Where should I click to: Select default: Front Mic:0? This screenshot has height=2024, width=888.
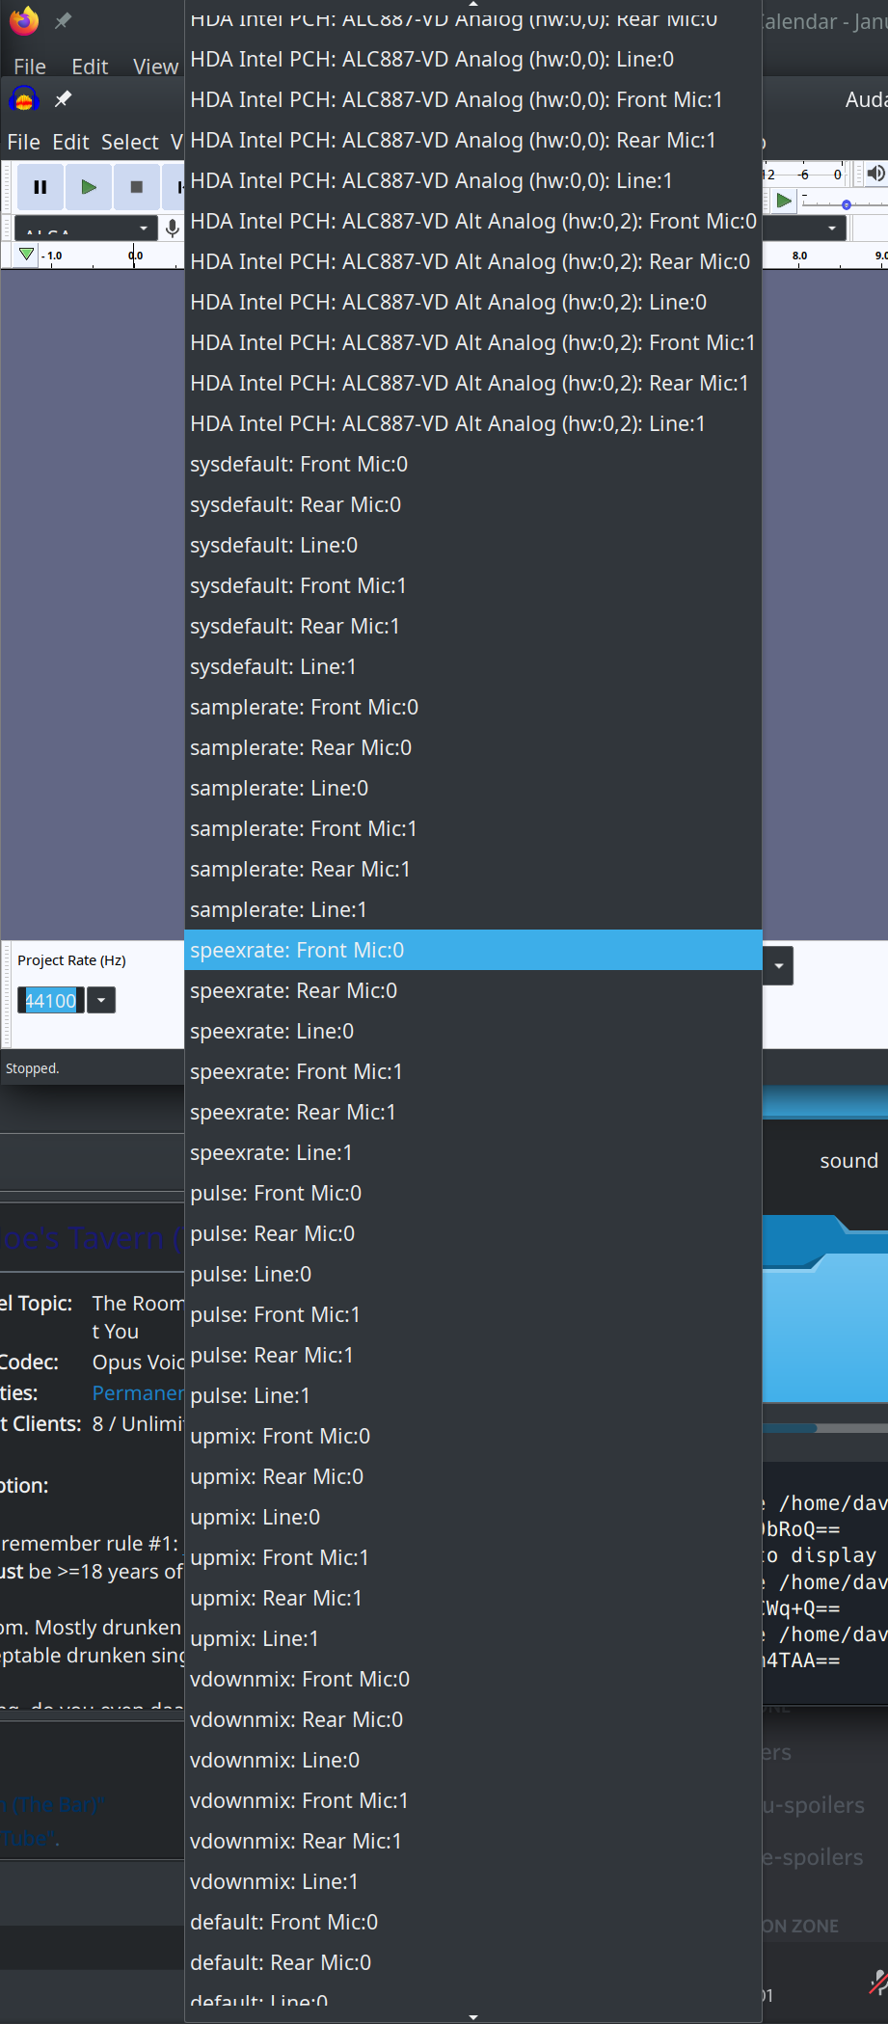click(472, 1922)
